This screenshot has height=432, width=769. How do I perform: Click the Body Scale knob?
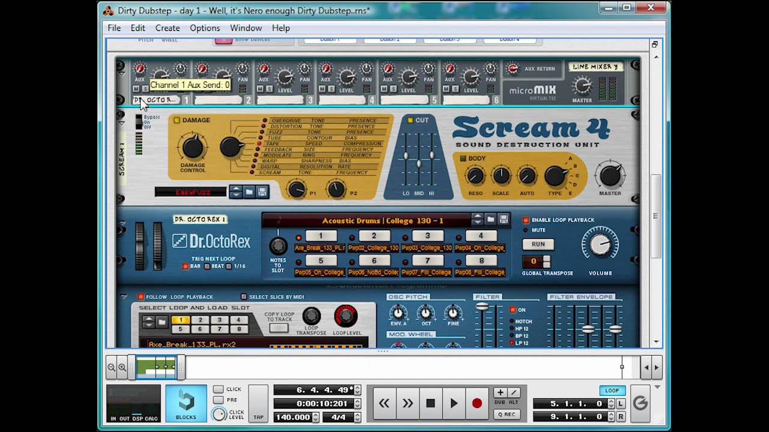(501, 176)
